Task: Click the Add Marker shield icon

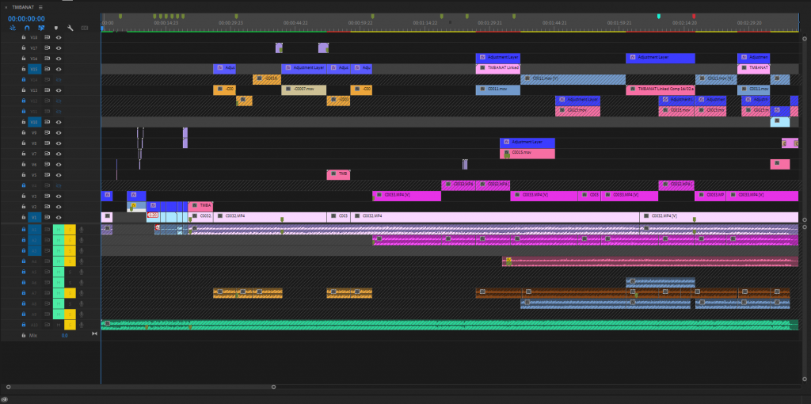Action: point(55,28)
